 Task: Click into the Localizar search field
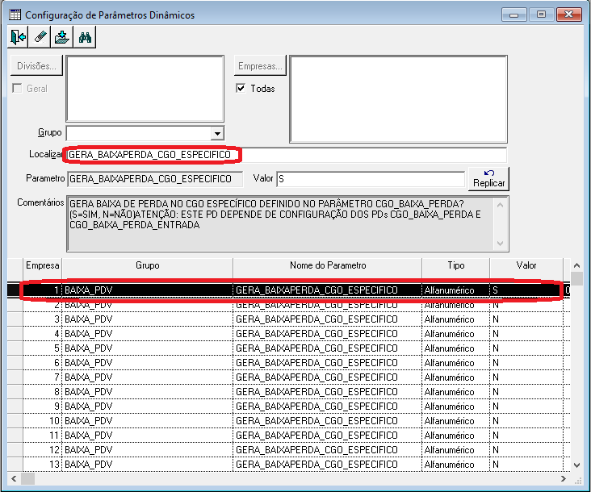pos(287,155)
